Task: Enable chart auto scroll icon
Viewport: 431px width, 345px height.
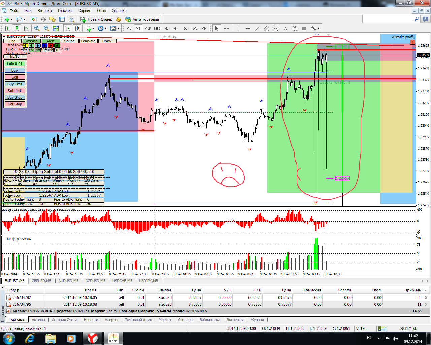Action: 68,28
